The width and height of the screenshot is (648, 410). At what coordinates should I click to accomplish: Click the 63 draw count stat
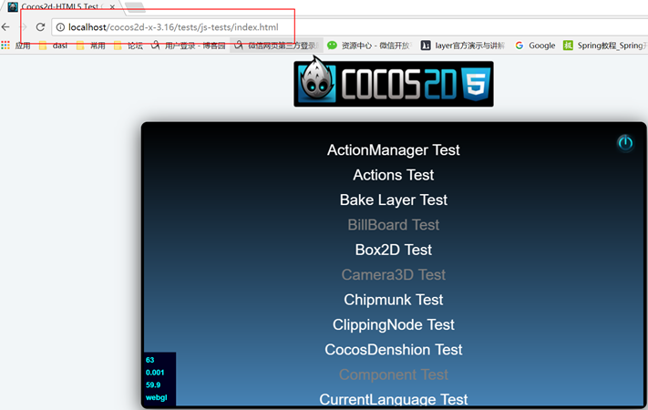149,360
